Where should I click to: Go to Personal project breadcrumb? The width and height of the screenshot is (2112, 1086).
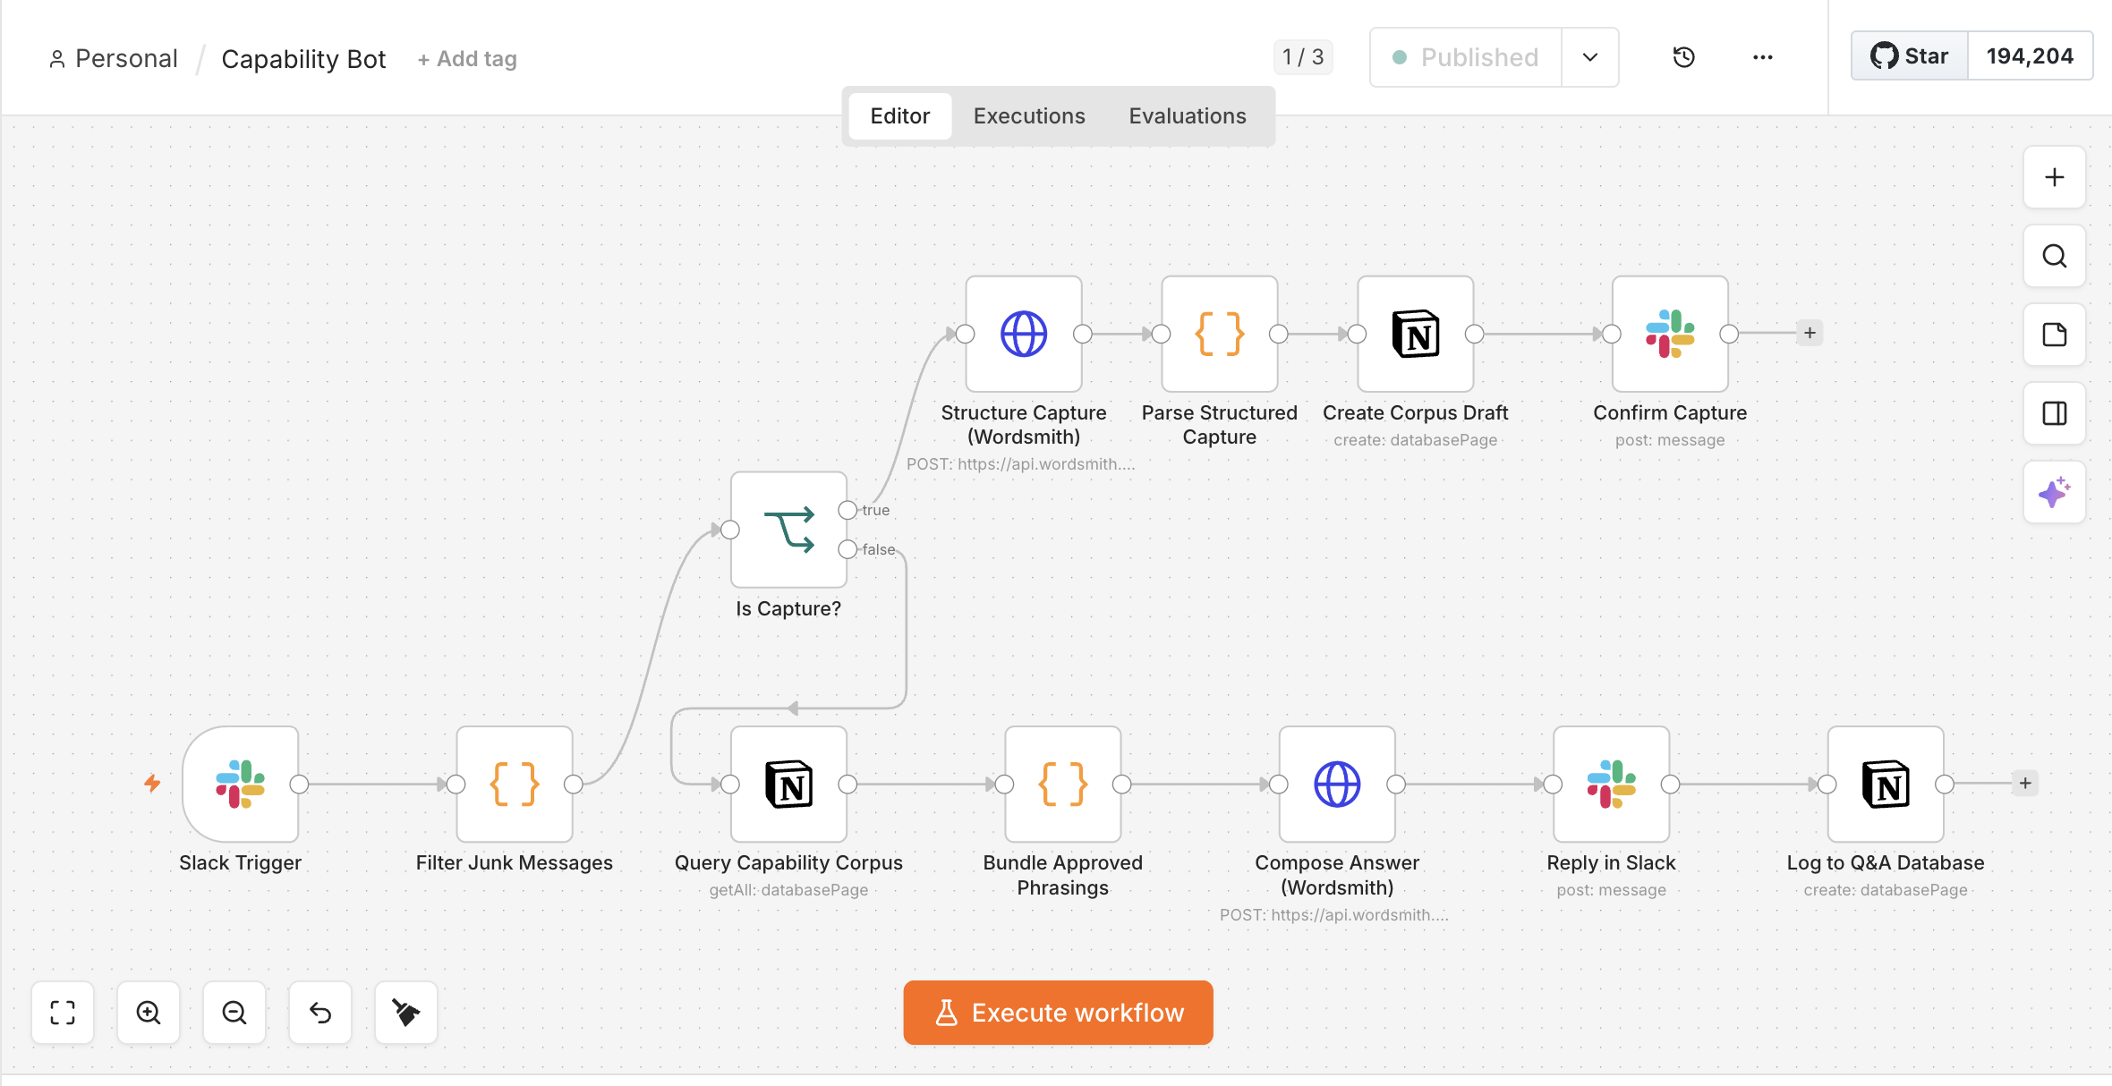tap(114, 59)
